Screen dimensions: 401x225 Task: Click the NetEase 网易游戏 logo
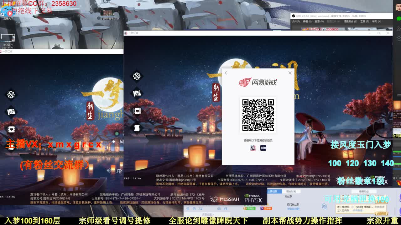pos(258,82)
